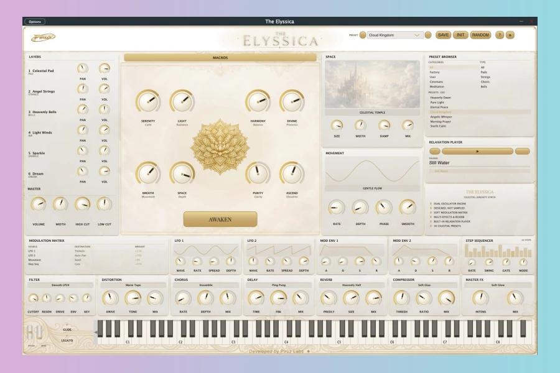Click the RANDOM button
The image size is (560, 373).
pos(480,35)
